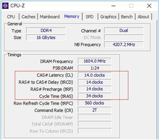The height and width of the screenshot is (140, 161).
Task: Click the NB Frequency value 4207.2 MHz
Action: (x=124, y=44)
